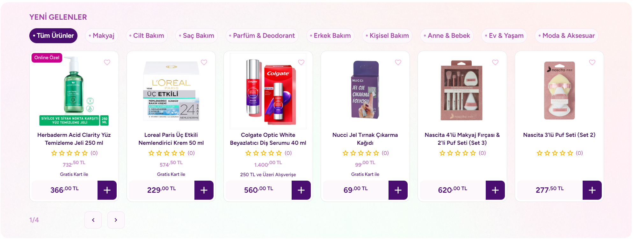The image size is (633, 240).
Task: Add Loreal Paris Üç Etkili to cart
Action: 204,190
